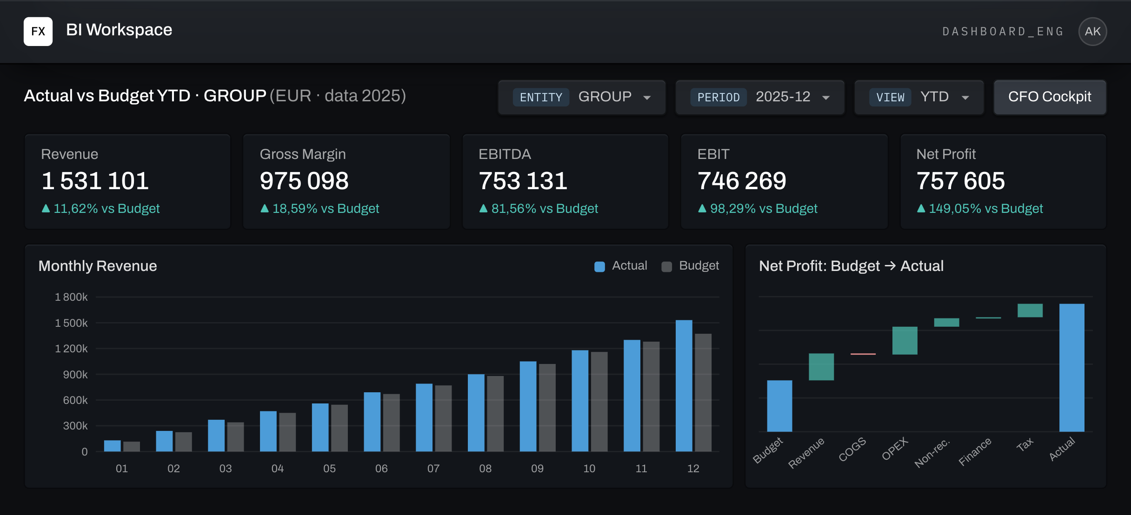Click the waterfall Budget starting bar
The width and height of the screenshot is (1131, 515).
tap(779, 406)
